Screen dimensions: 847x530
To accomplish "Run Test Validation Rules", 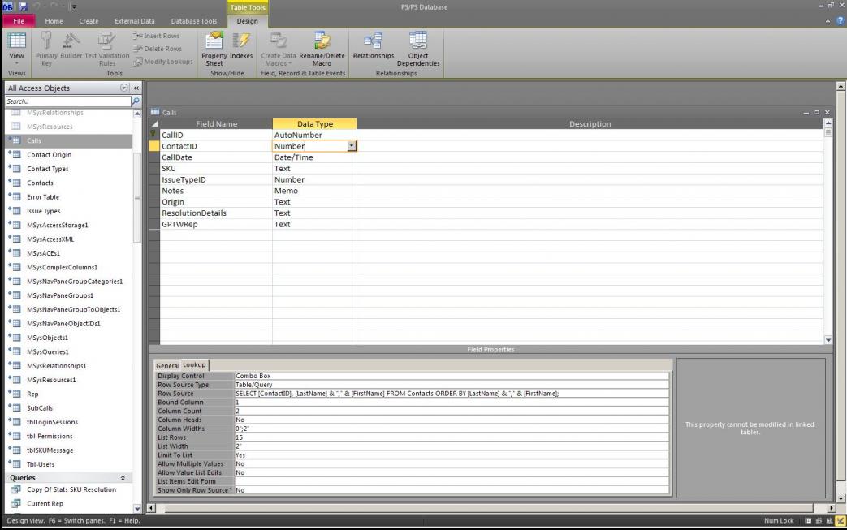I will [107, 50].
